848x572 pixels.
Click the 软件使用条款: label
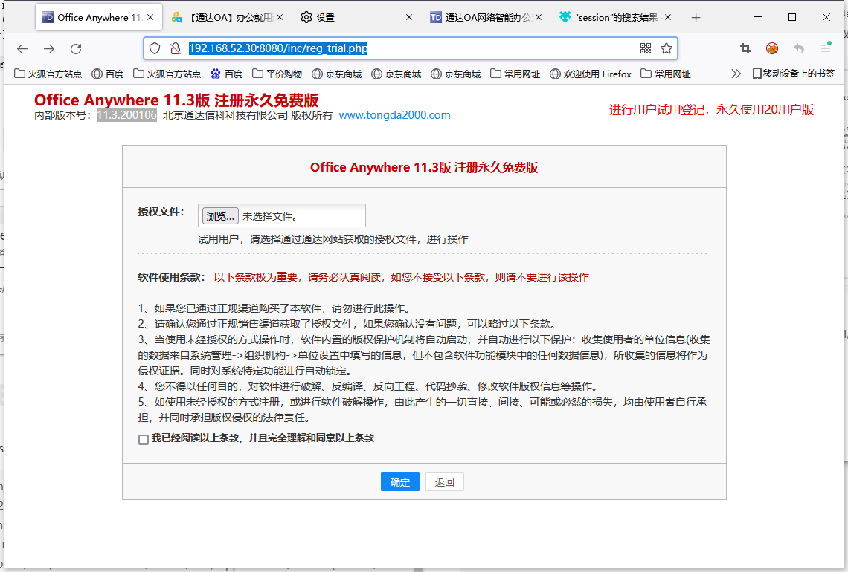171,277
